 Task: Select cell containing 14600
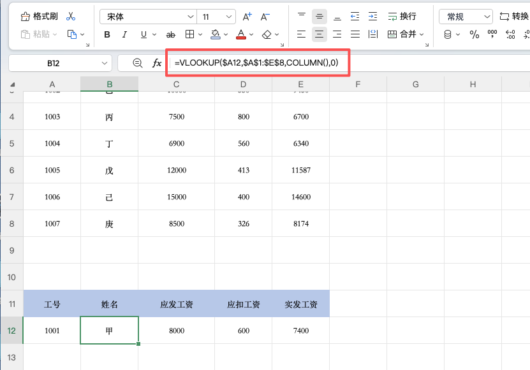pos(301,197)
